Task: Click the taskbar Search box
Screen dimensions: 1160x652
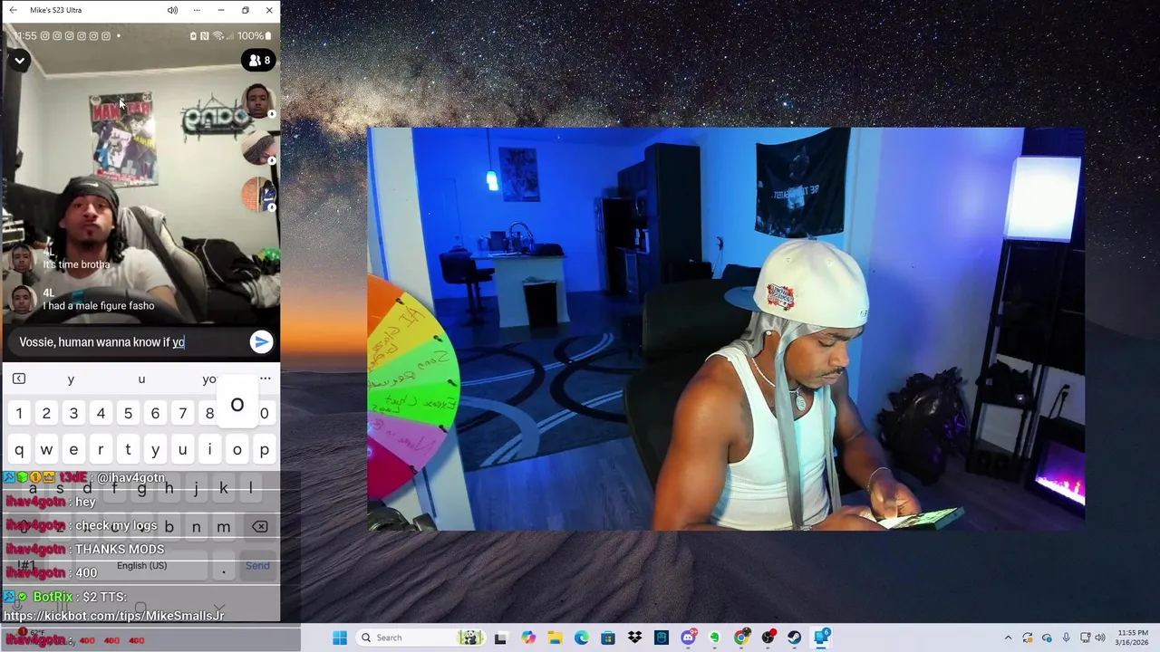Action: [x=420, y=638]
